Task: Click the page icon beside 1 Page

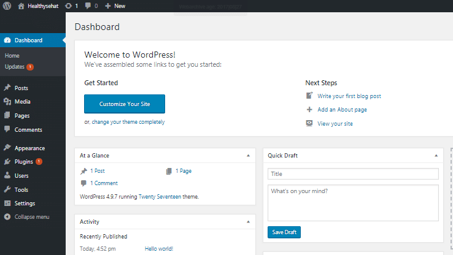Action: (x=169, y=172)
